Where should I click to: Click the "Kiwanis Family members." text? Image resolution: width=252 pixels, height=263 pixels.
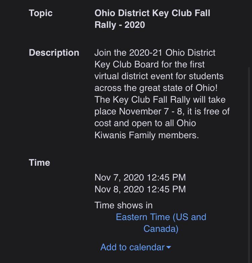146,135
